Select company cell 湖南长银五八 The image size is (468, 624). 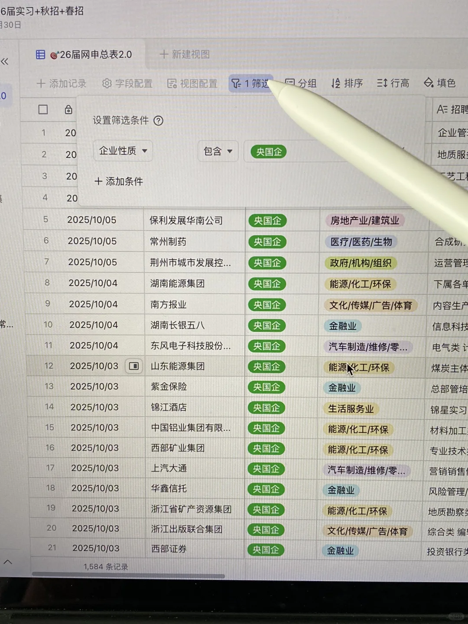coord(195,325)
